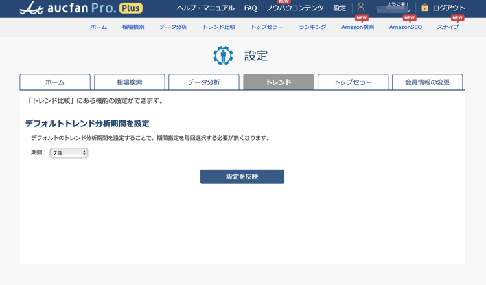Open the 期間 dropdown showing 7日
The width and height of the screenshot is (486, 285).
click(x=69, y=153)
